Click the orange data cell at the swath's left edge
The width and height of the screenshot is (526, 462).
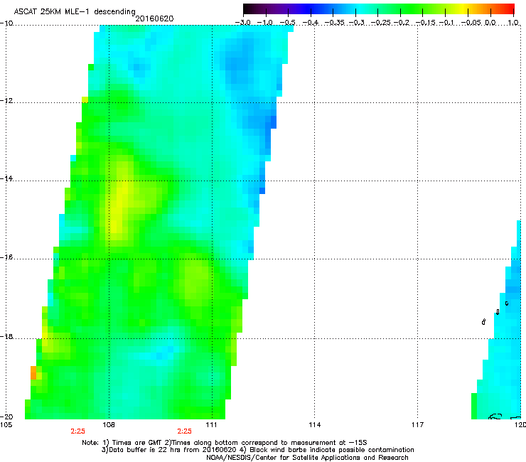pyautogui.click(x=33, y=372)
